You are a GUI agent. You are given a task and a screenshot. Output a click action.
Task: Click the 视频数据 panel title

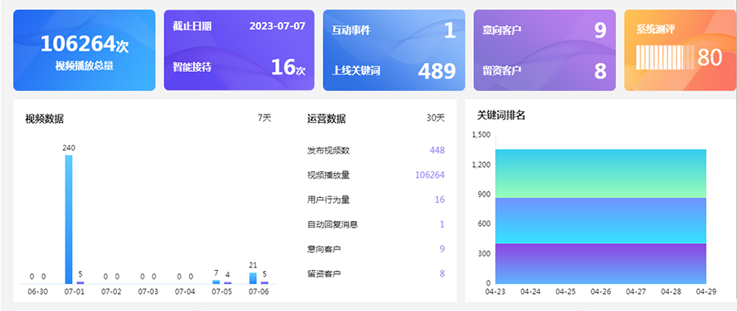[45, 119]
